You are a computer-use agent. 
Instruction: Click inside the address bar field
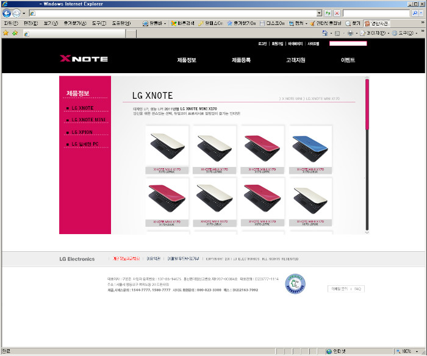173,13
